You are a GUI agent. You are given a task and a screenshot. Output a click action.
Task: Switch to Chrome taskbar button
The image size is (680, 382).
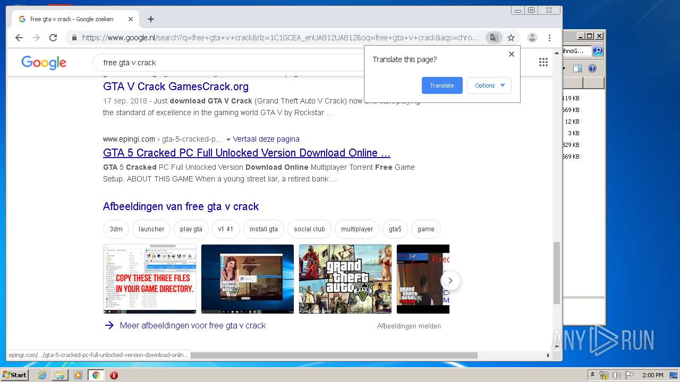pyautogui.click(x=96, y=375)
